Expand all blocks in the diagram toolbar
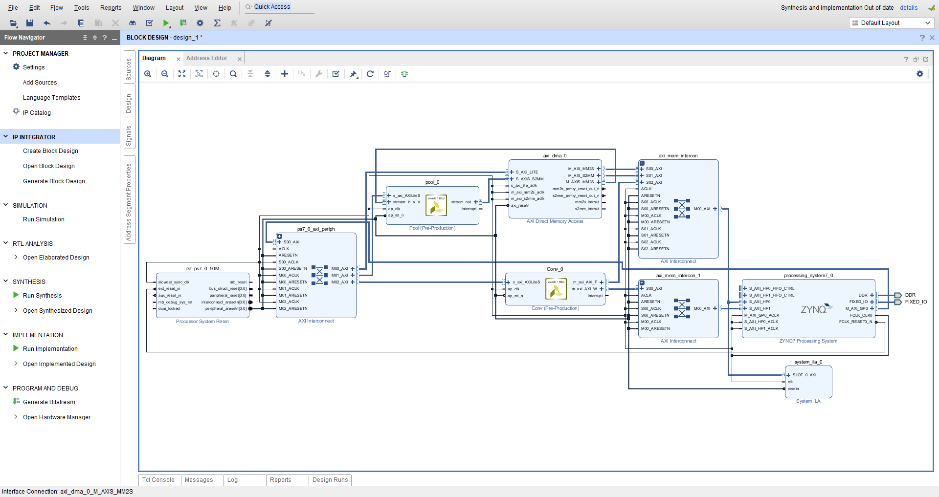 (268, 74)
